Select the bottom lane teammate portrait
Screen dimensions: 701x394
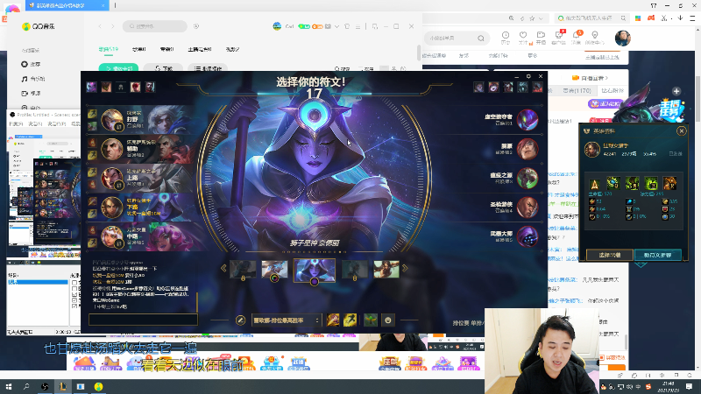(112, 208)
